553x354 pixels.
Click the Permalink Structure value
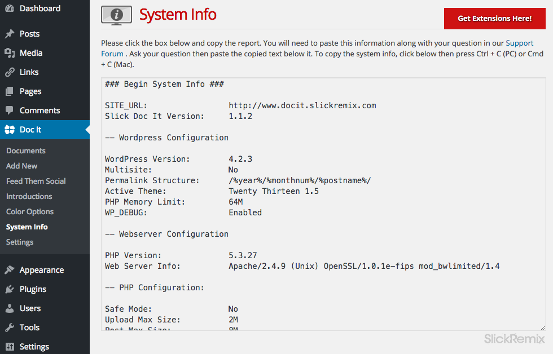pos(300,181)
